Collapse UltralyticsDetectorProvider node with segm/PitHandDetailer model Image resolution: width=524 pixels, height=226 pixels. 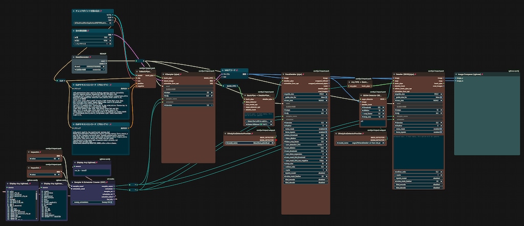(336, 133)
